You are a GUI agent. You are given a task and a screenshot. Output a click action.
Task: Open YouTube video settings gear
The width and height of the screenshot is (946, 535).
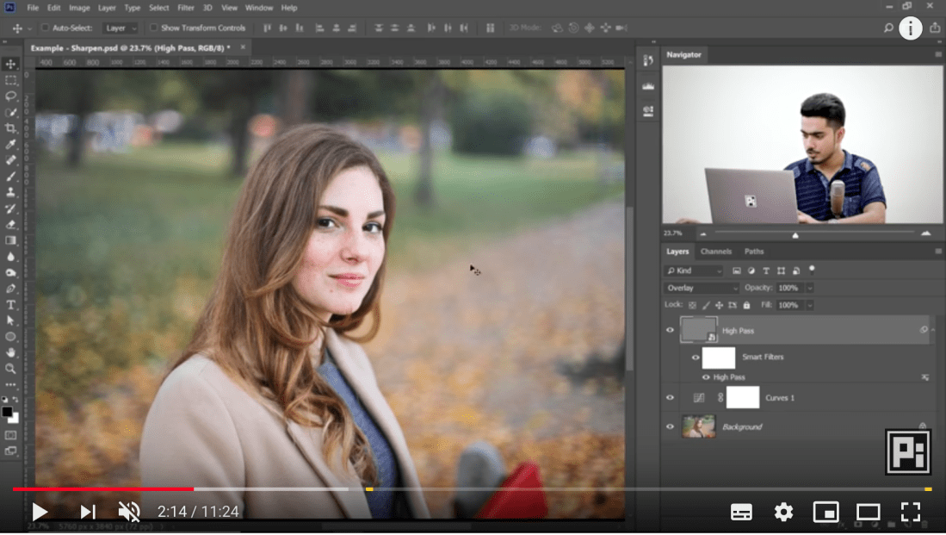click(783, 513)
